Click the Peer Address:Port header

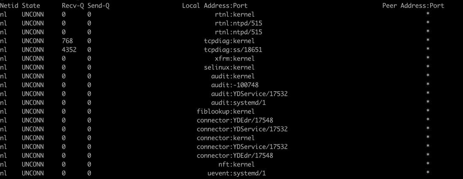click(x=413, y=5)
